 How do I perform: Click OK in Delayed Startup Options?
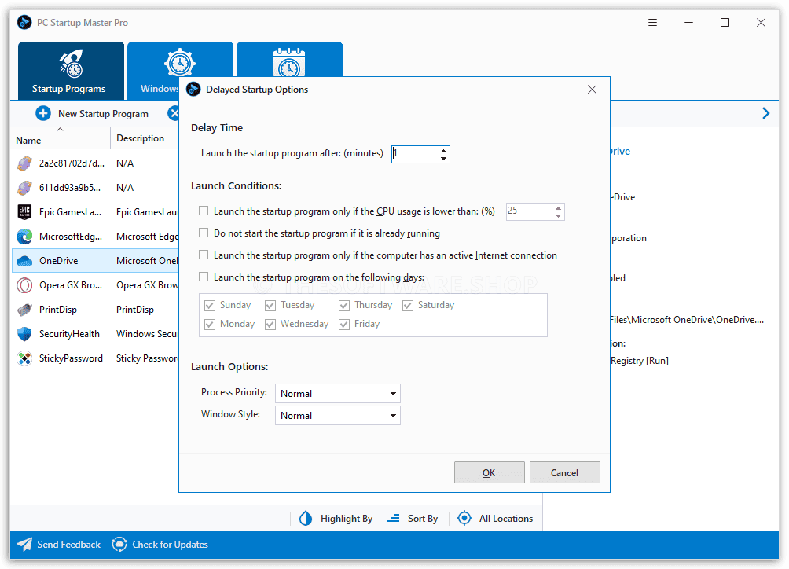(489, 472)
